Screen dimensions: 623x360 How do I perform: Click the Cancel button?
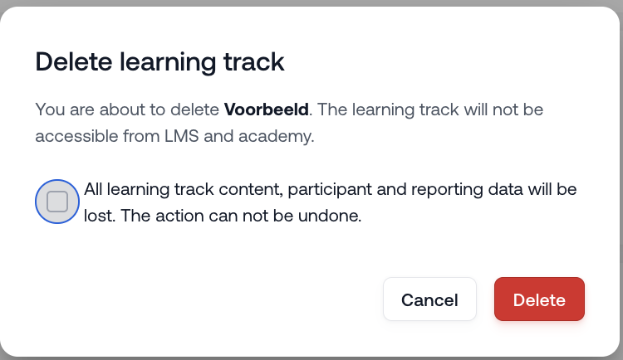click(x=429, y=299)
